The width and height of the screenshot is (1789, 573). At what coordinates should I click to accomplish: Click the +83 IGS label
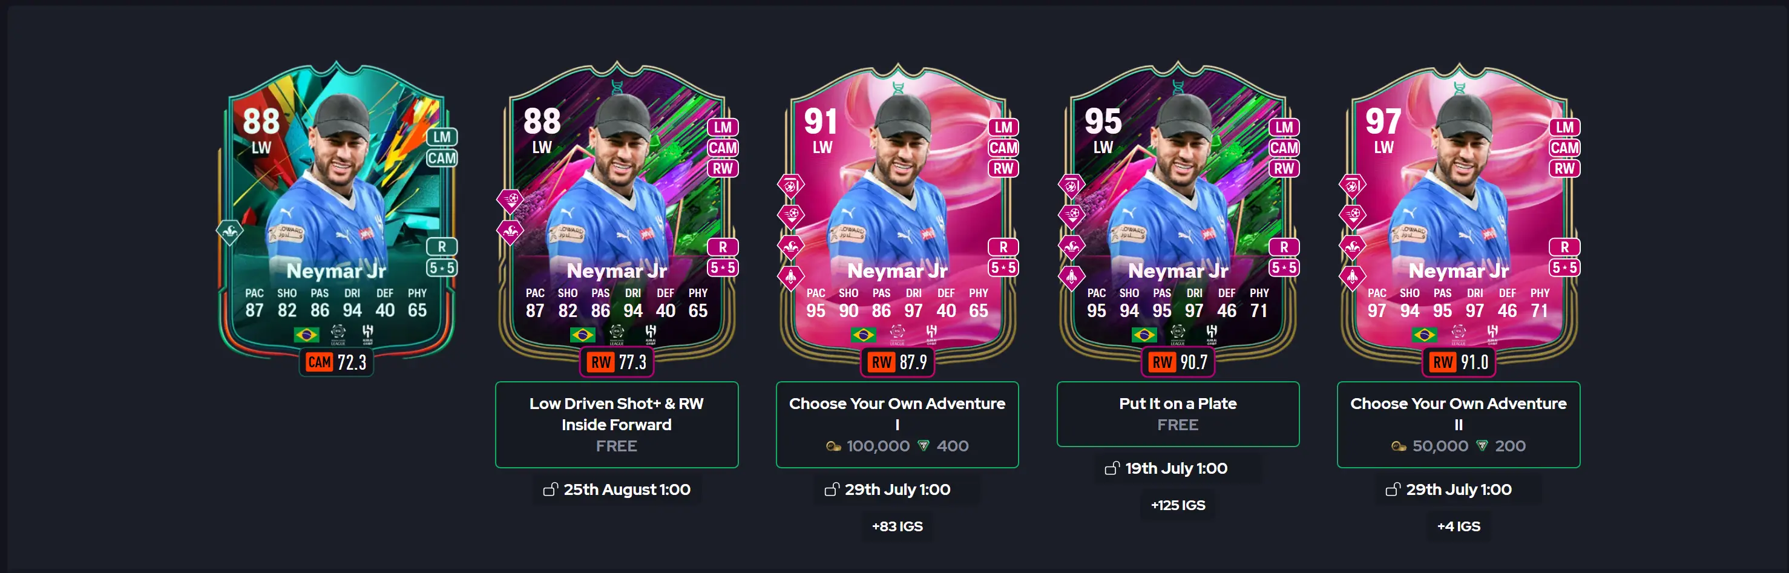point(898,526)
